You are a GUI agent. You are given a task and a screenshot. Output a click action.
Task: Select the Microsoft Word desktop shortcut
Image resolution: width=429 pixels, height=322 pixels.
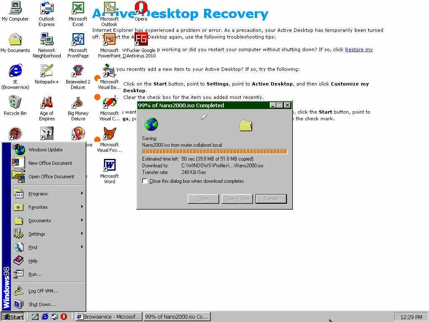click(109, 171)
